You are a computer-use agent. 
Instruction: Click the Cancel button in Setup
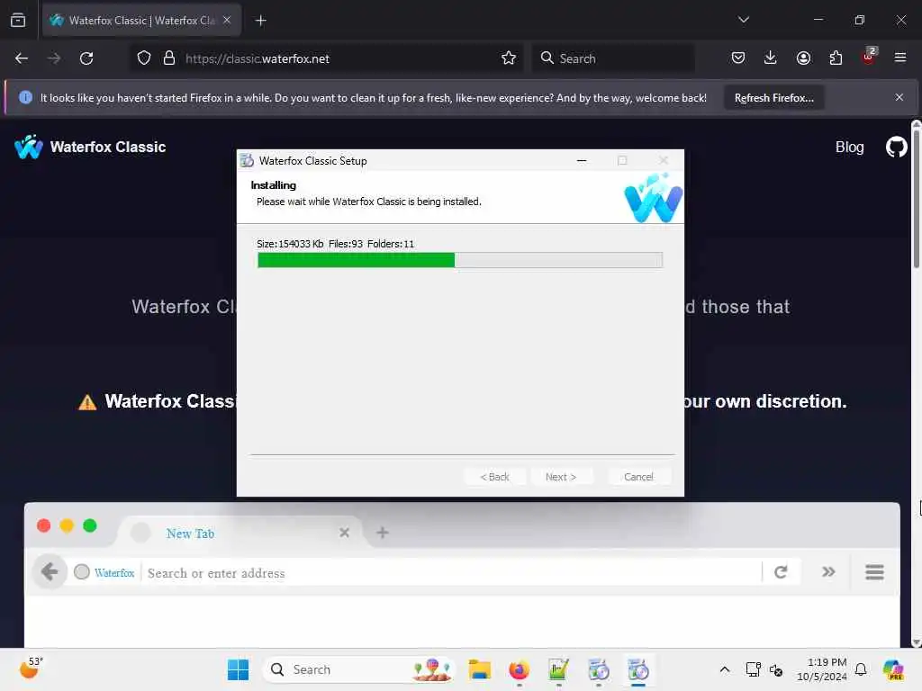click(x=638, y=477)
